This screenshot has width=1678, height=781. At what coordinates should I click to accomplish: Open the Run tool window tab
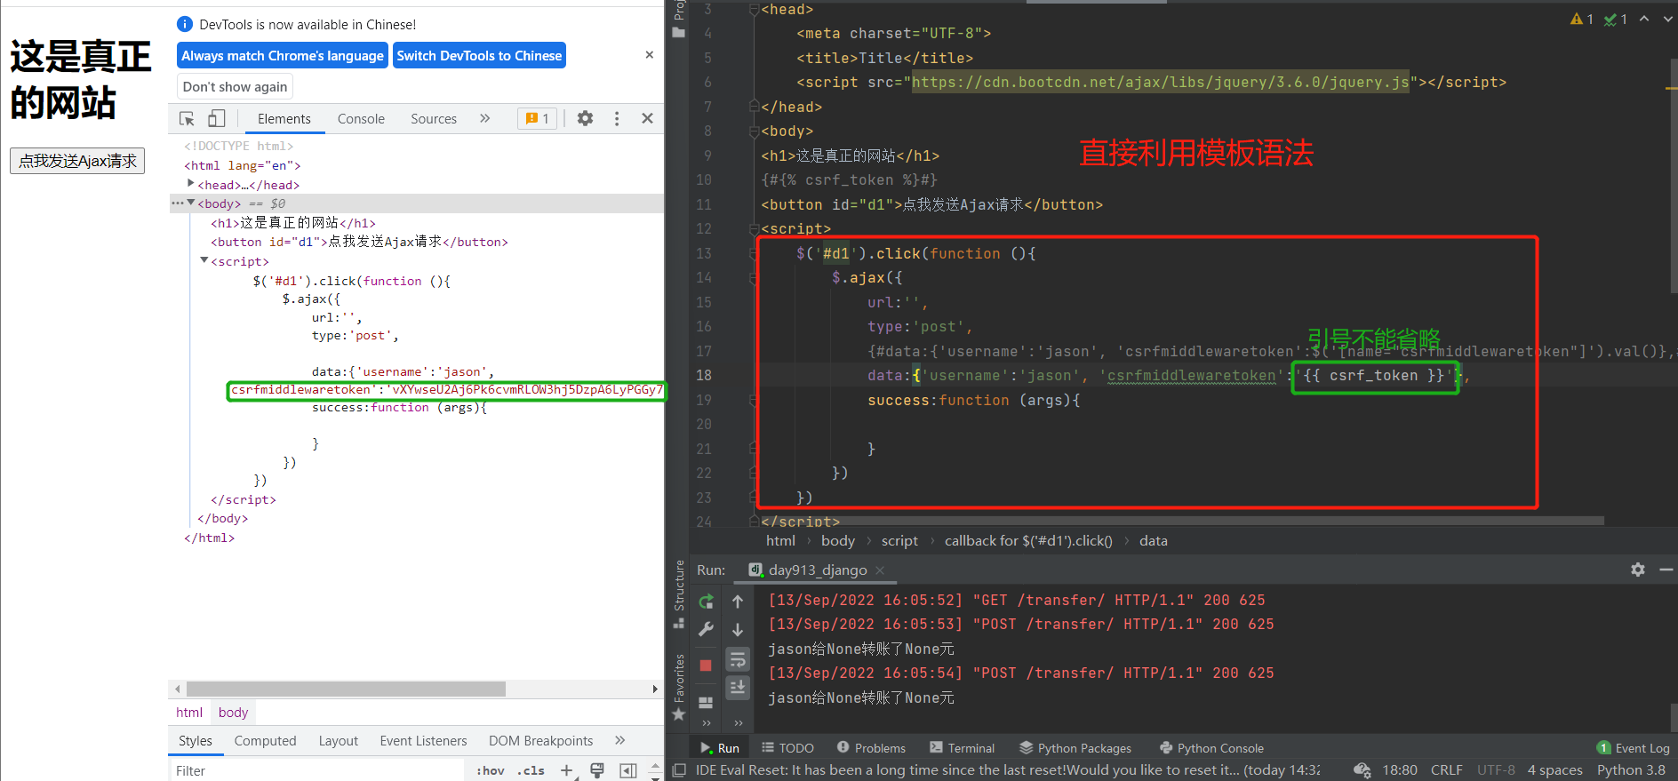click(x=720, y=748)
